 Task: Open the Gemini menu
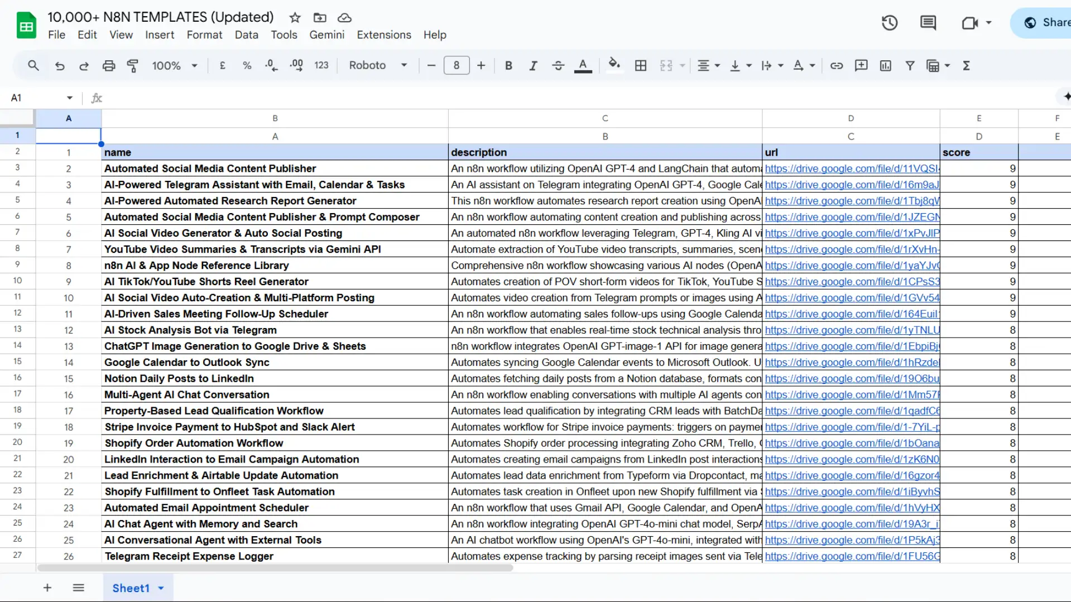pos(326,35)
